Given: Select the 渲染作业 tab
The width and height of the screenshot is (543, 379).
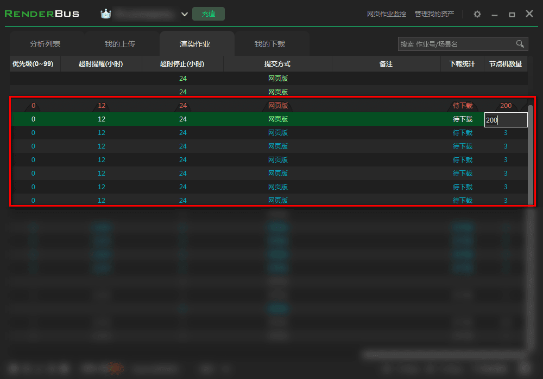Looking at the screenshot, I should pos(195,44).
